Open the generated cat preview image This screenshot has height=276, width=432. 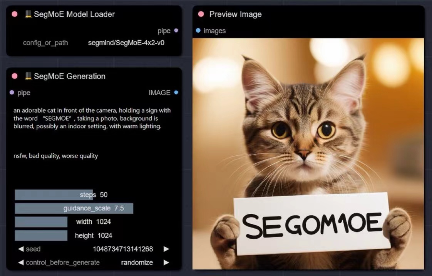308,153
